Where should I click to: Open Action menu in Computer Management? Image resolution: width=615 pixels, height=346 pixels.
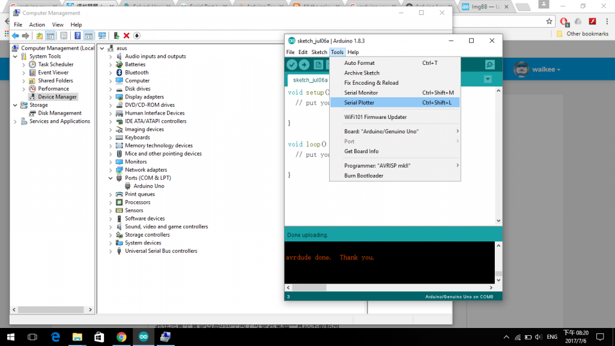pyautogui.click(x=37, y=25)
